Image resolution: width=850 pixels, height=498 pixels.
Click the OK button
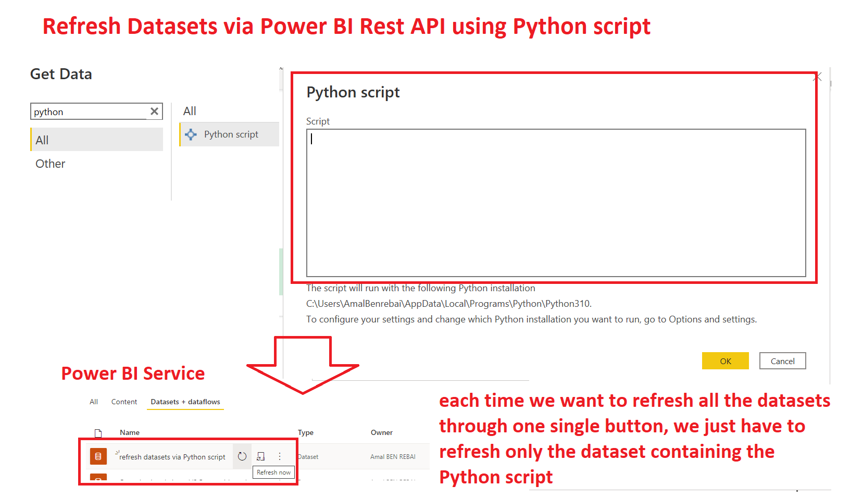click(725, 360)
